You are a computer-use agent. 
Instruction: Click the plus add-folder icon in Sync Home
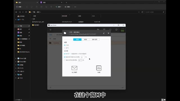(x=50, y=30)
